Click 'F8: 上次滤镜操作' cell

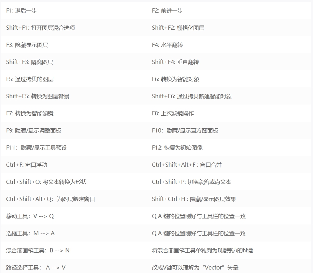(x=173, y=114)
